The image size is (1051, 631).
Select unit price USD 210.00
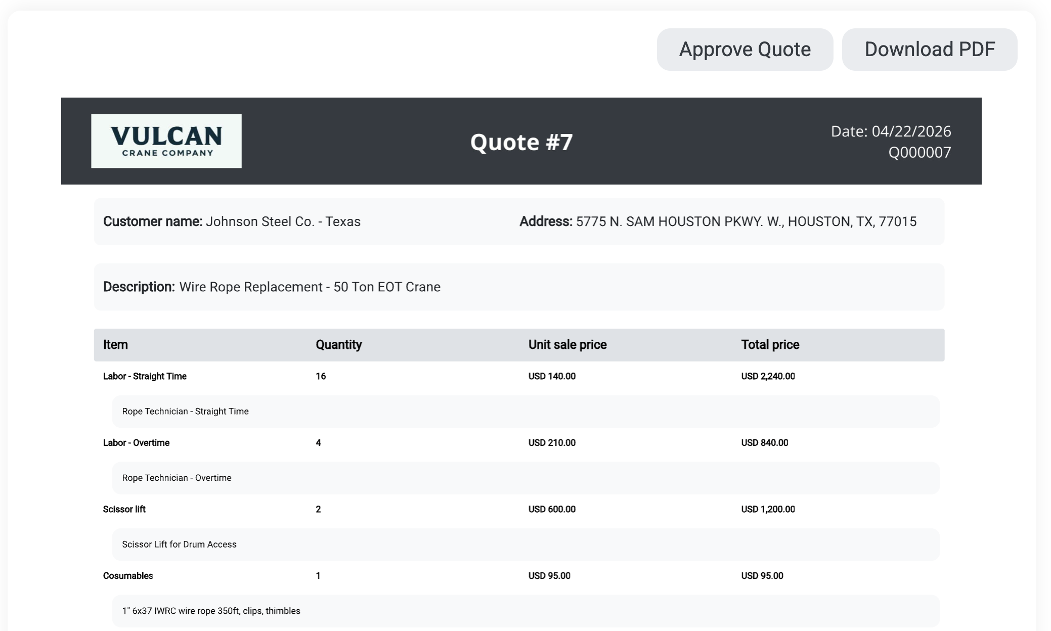coord(552,443)
